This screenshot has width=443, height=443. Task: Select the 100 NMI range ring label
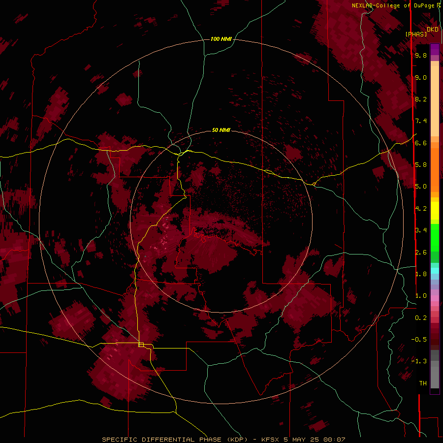click(x=221, y=39)
